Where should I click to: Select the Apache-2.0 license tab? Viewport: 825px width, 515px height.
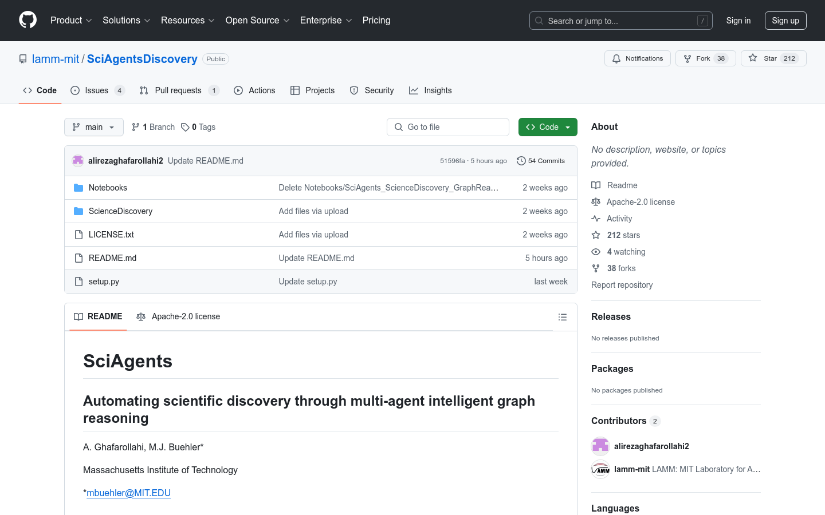click(x=179, y=316)
